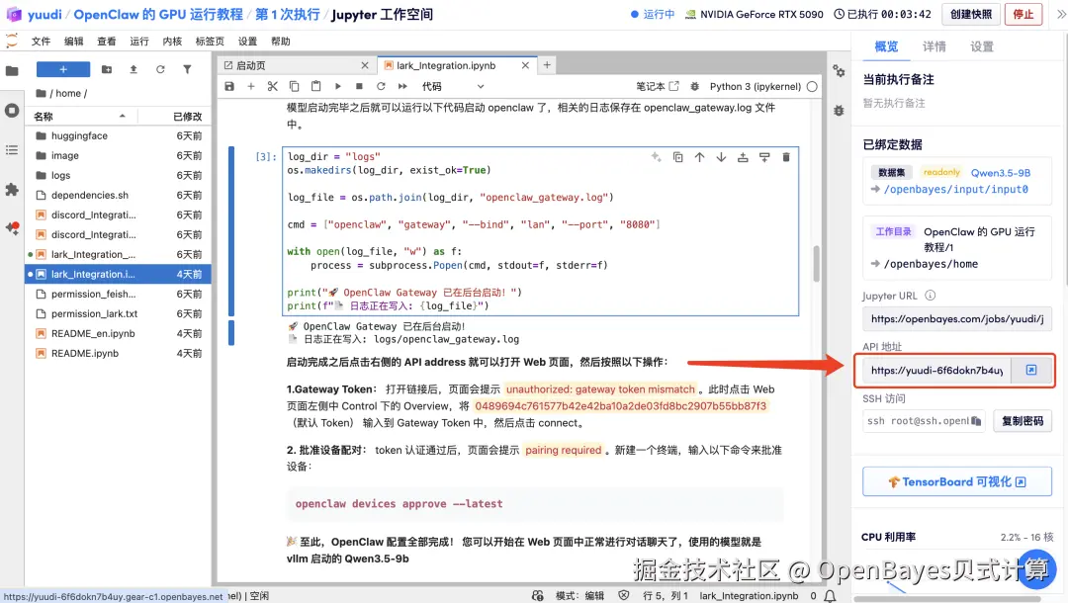Move cell down arrow icon
The width and height of the screenshot is (1068, 603).
click(x=721, y=157)
